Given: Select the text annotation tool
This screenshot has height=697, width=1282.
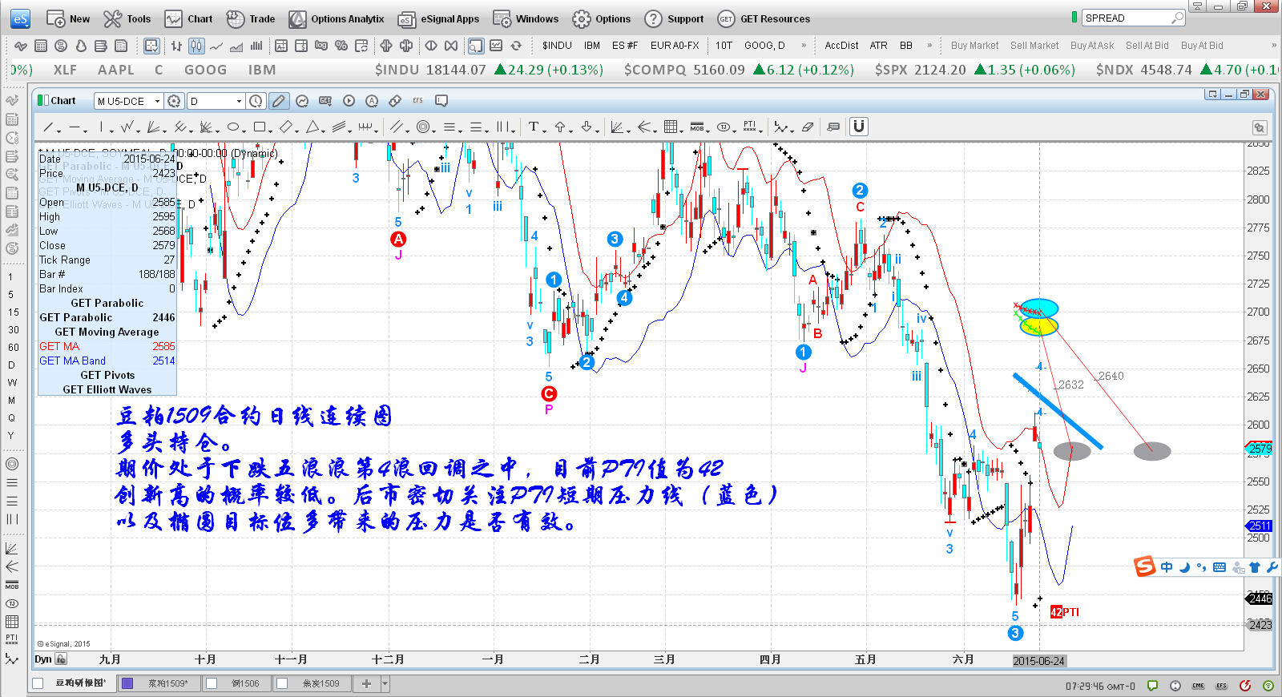Looking at the screenshot, I should (x=533, y=127).
